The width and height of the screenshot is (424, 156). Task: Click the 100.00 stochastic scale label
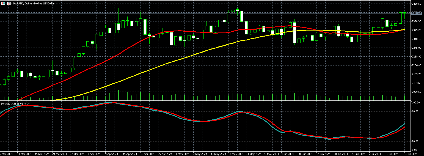[x=416, y=102]
